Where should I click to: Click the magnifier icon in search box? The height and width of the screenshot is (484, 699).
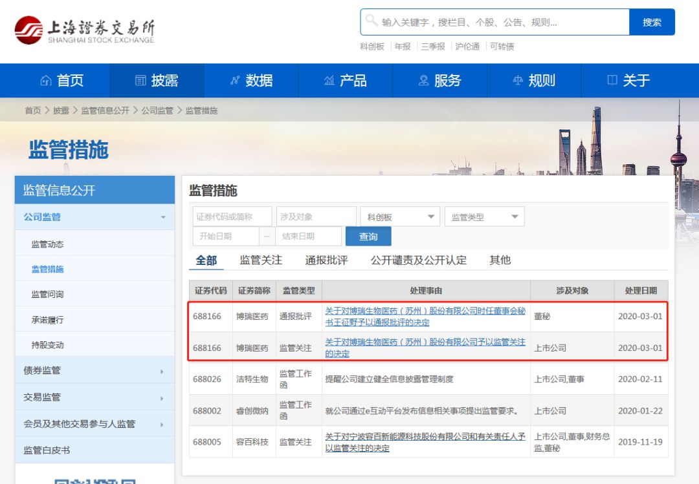[x=372, y=21]
